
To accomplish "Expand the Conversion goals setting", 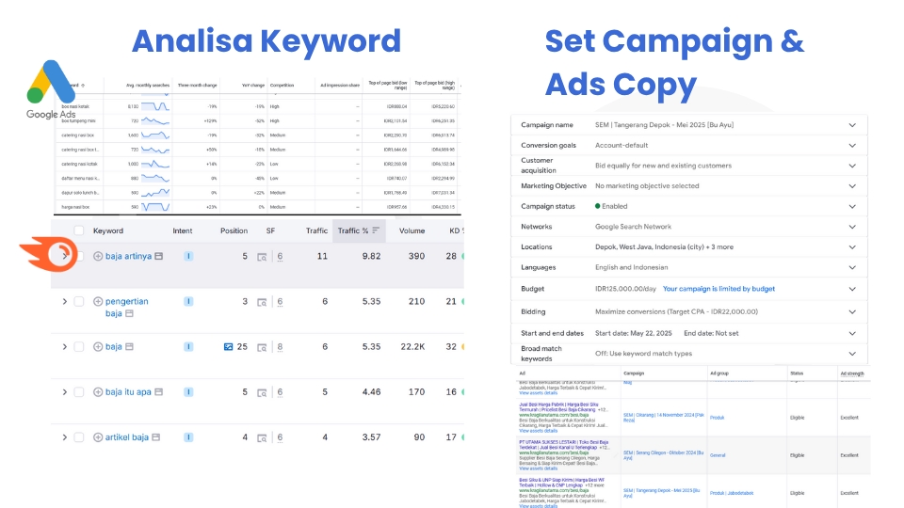I will click(x=852, y=146).
